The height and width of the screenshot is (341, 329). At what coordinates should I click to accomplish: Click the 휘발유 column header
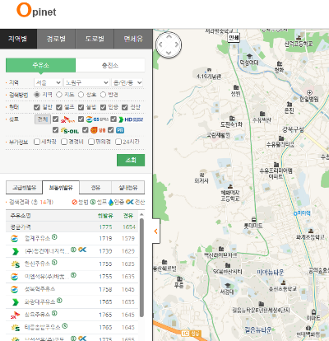point(105,216)
